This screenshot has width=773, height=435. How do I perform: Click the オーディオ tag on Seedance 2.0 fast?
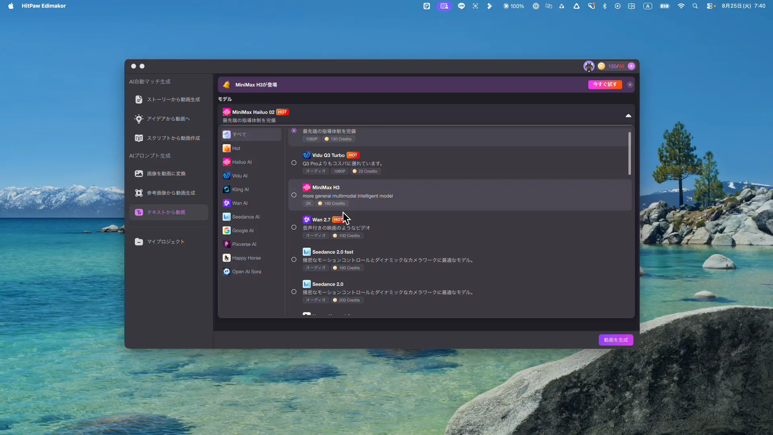316,268
